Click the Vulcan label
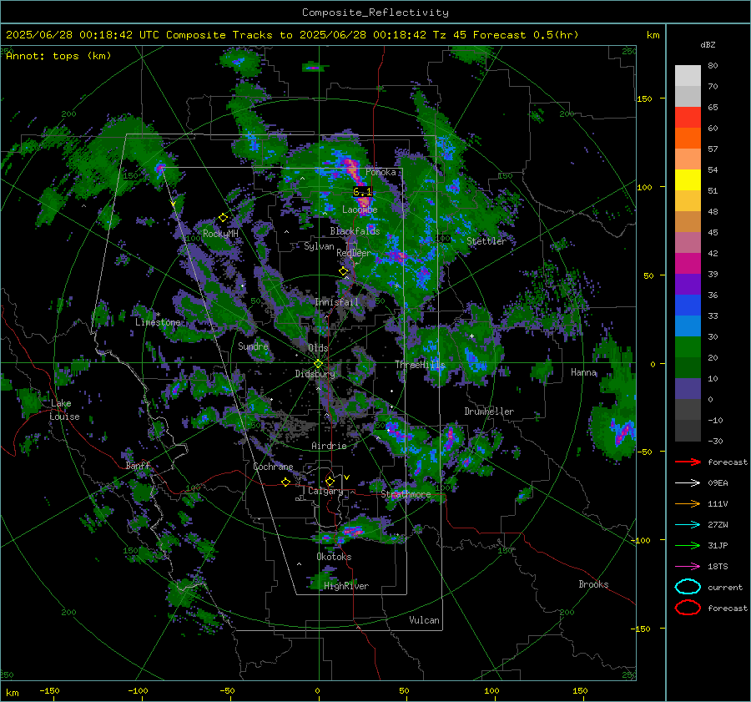 (x=424, y=620)
